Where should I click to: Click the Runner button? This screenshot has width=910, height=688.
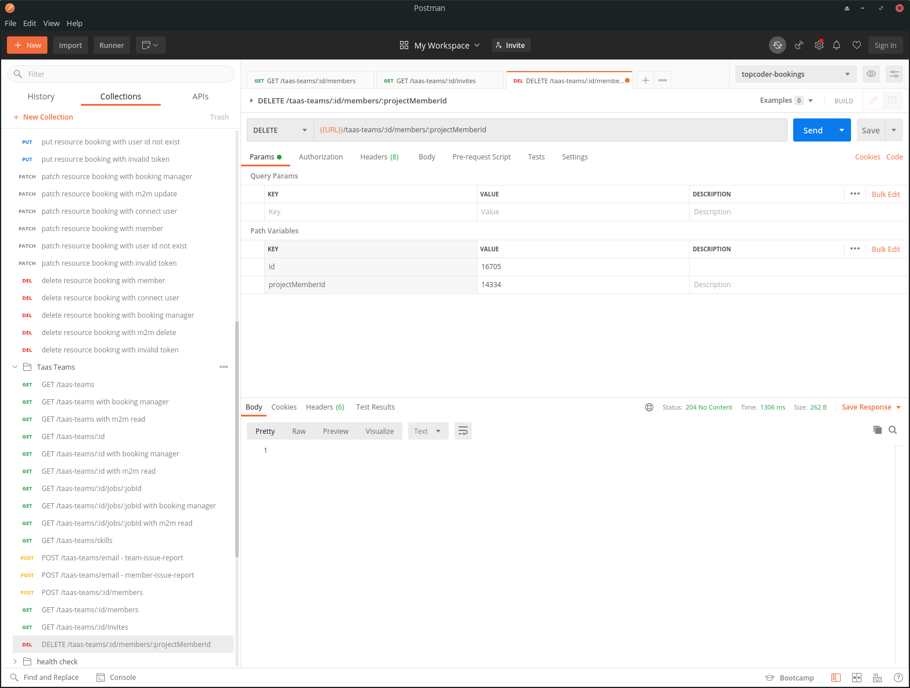click(x=112, y=45)
